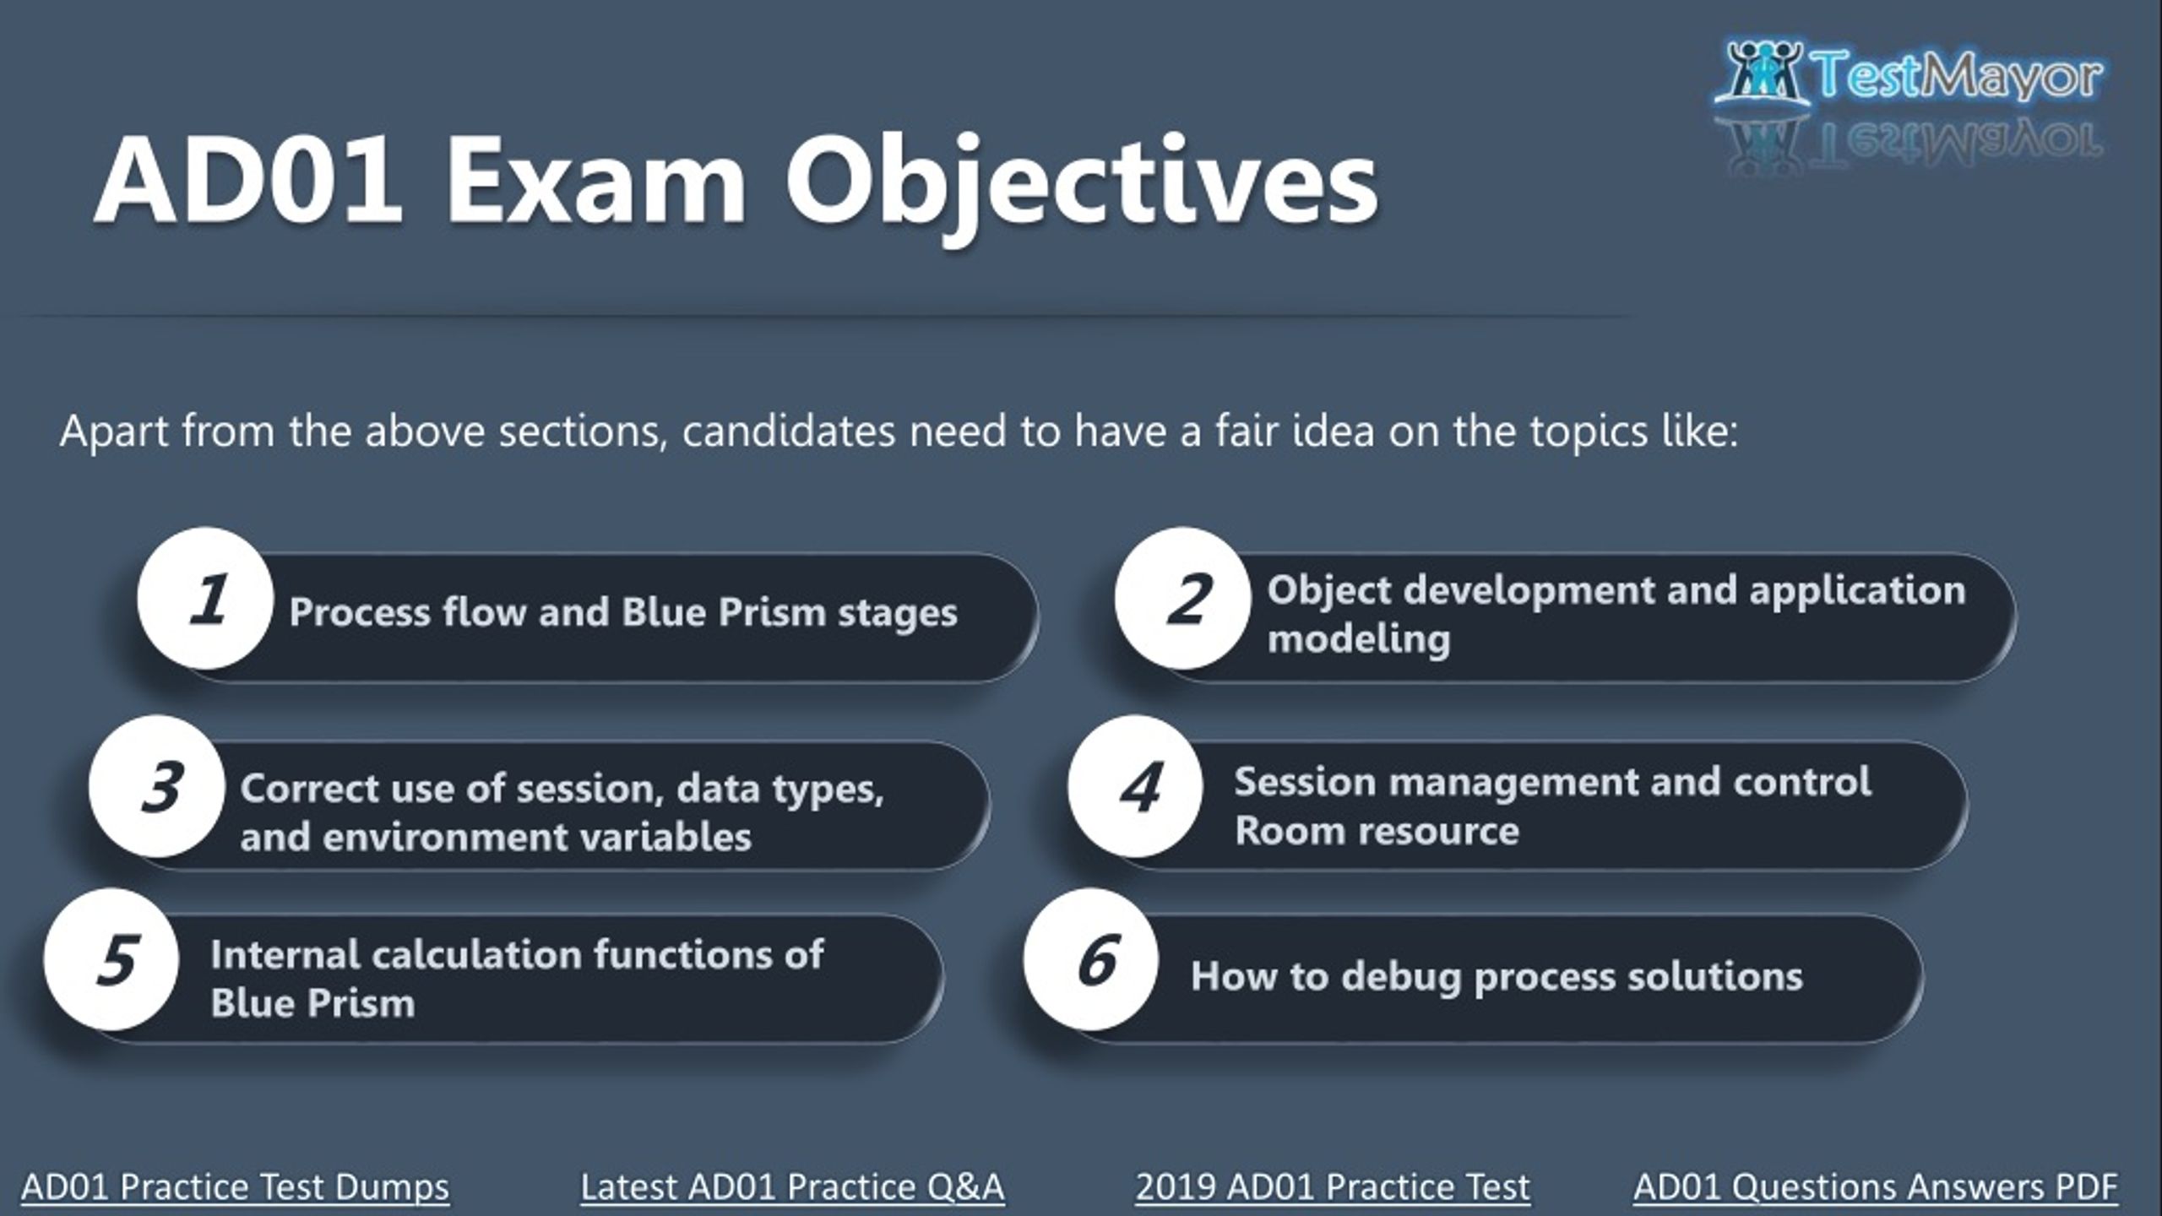Follow the 2019 AD01 Practice Test link
Image resolution: width=2162 pixels, height=1216 pixels.
click(x=1333, y=1186)
